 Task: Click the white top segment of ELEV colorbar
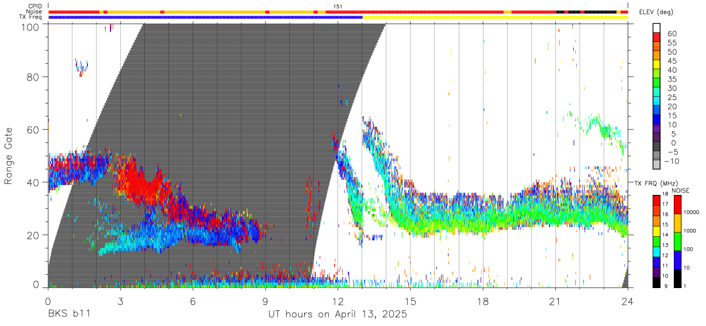(657, 27)
